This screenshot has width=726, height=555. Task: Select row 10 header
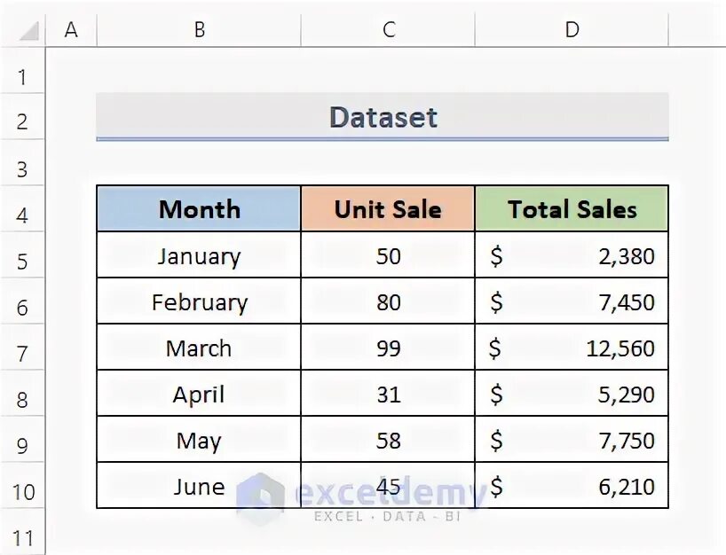coord(22,491)
